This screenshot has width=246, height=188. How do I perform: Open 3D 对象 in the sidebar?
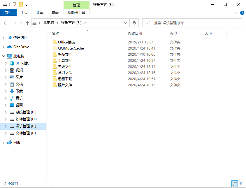pos(22,63)
